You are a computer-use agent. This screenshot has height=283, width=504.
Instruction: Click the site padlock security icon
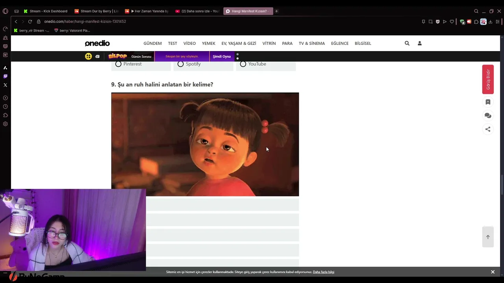point(39,22)
